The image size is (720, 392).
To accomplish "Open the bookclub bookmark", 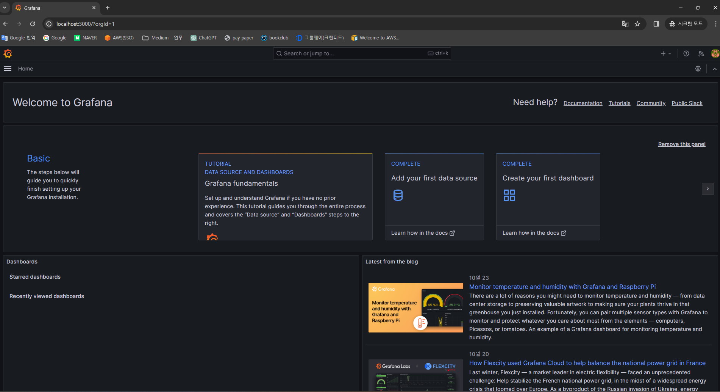I will [x=275, y=38].
